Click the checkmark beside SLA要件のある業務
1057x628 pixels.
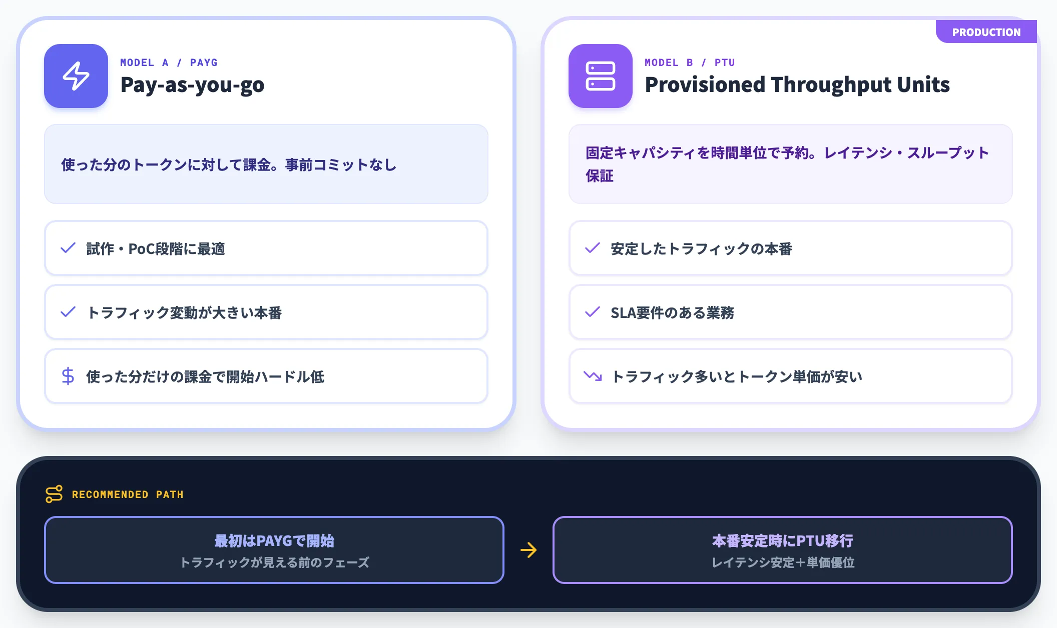(x=593, y=312)
